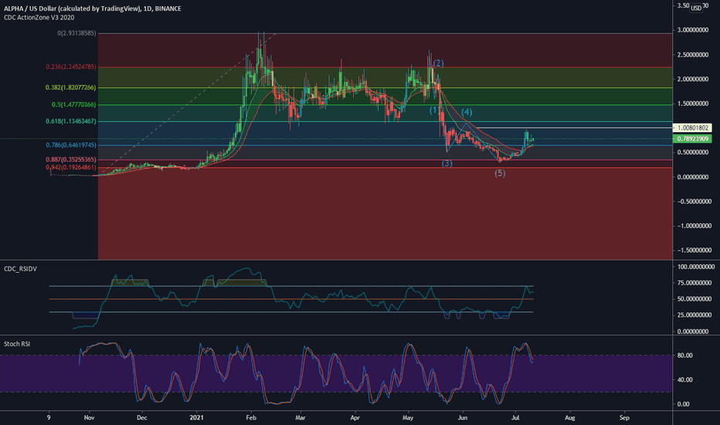Image resolution: width=720 pixels, height=425 pixels.
Task: Click the 50.00000000 RSI axis value
Action: pos(695,299)
